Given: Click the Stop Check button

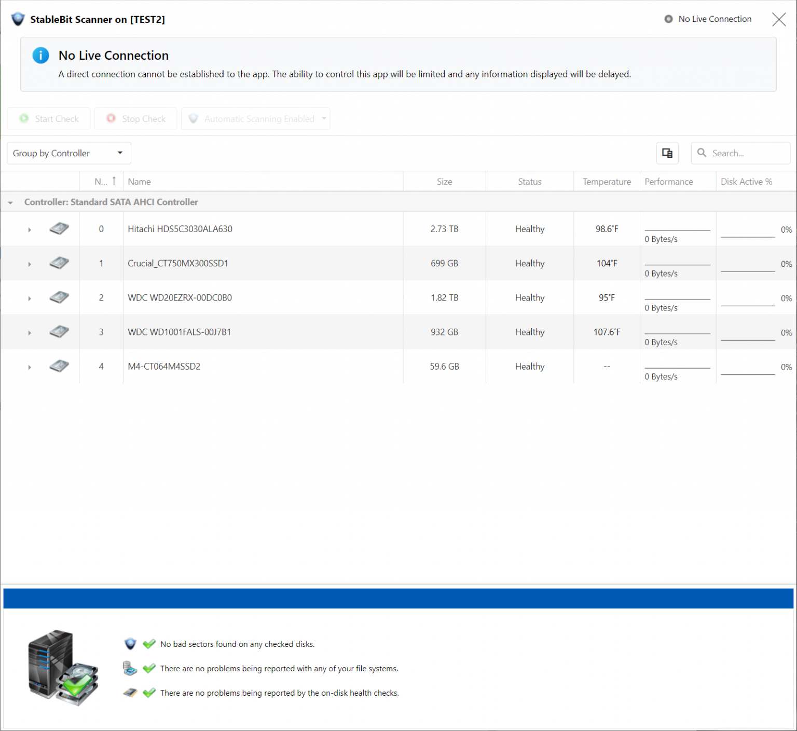Looking at the screenshot, I should (x=135, y=118).
